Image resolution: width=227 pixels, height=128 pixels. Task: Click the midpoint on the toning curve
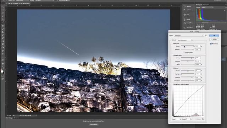pos(188,98)
